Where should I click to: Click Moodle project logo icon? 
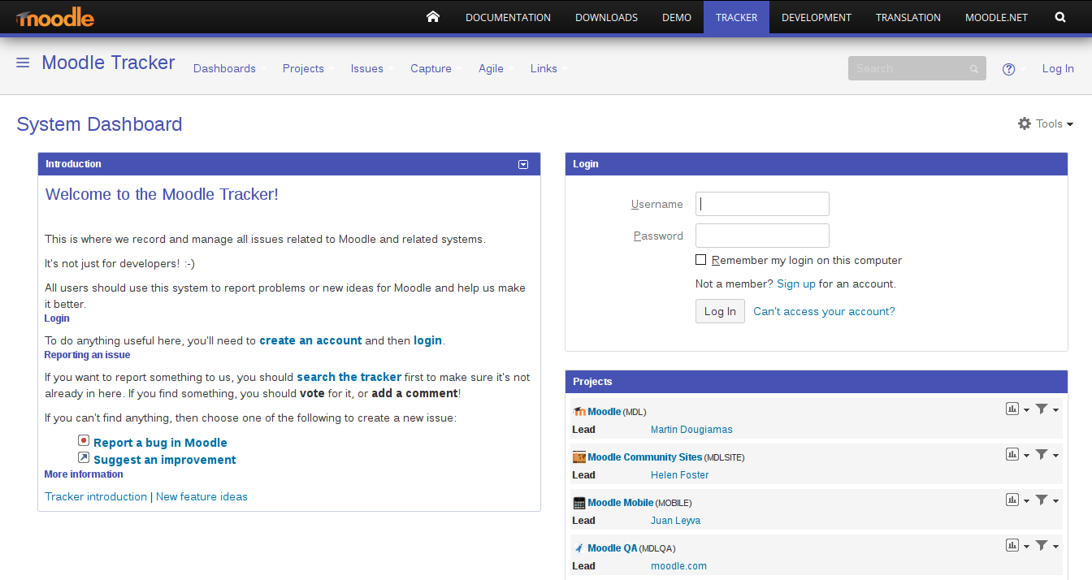point(579,412)
